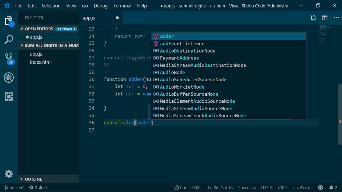Open notifications bell in status bar
Viewport: 342px width, 192px height.
point(333,188)
